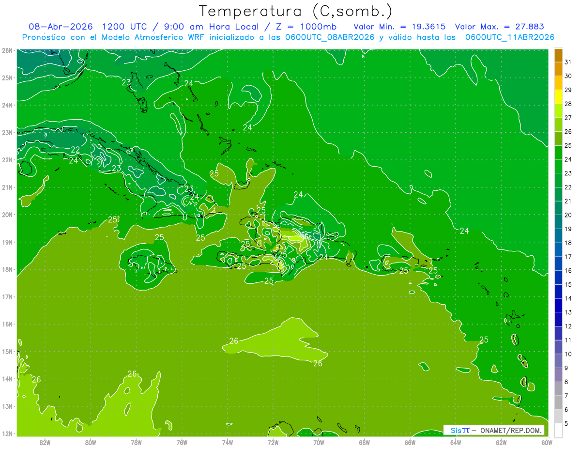Click the 26N latitude axis label
Screen dimensions: 581x449
[x=7, y=50]
